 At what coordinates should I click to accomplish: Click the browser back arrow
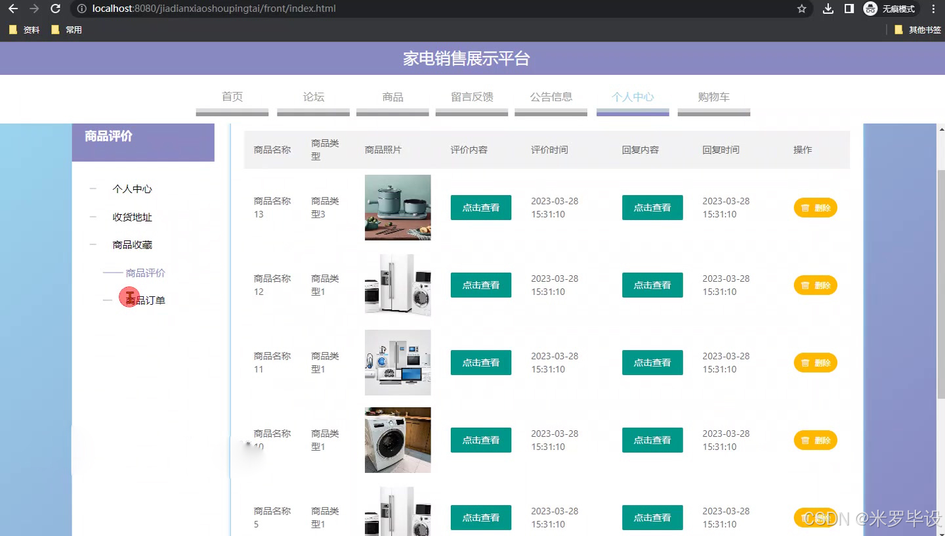(13, 9)
